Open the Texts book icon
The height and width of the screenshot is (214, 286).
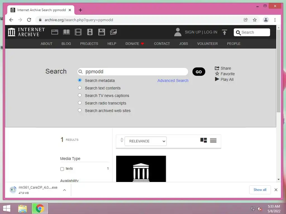pos(66,32)
